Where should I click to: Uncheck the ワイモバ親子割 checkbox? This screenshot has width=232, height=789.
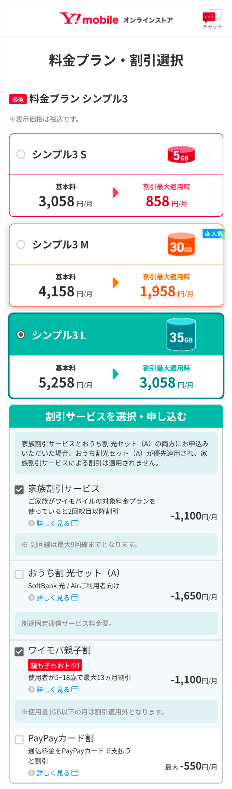(x=19, y=652)
